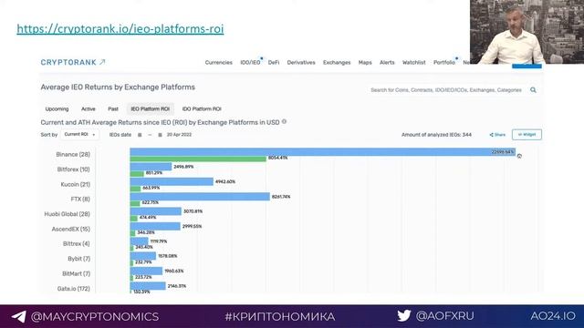Click the Huobi Global (28) label
Image resolution: width=584 pixels, height=328 pixels.
click(x=67, y=214)
